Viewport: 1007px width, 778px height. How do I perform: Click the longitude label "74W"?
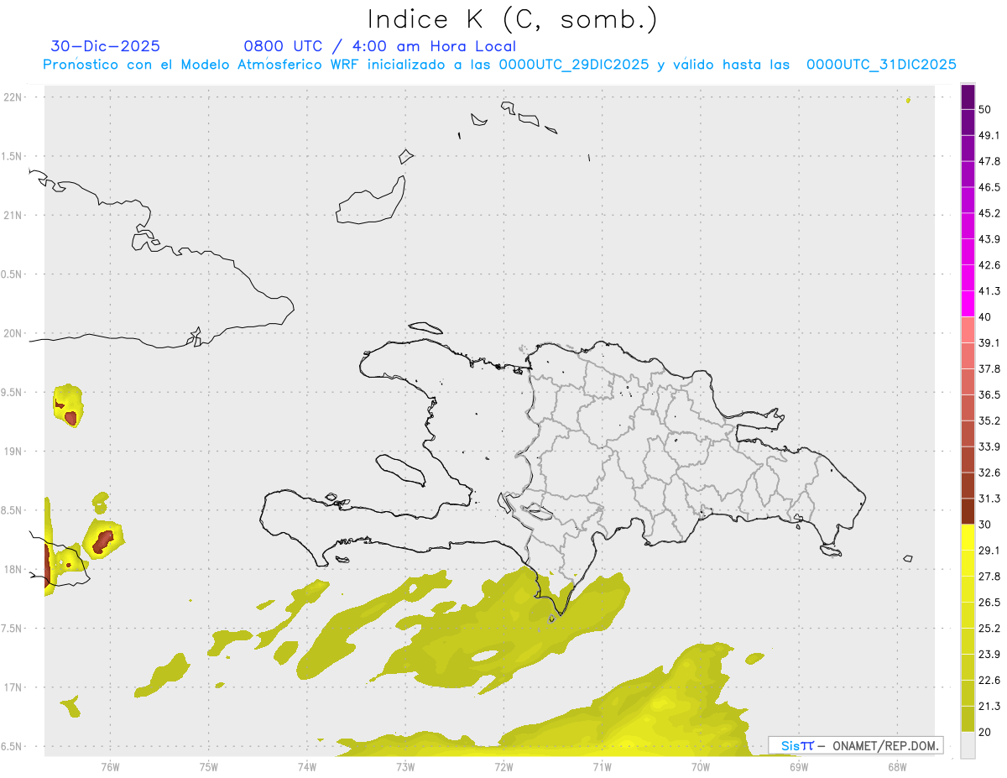click(x=306, y=767)
